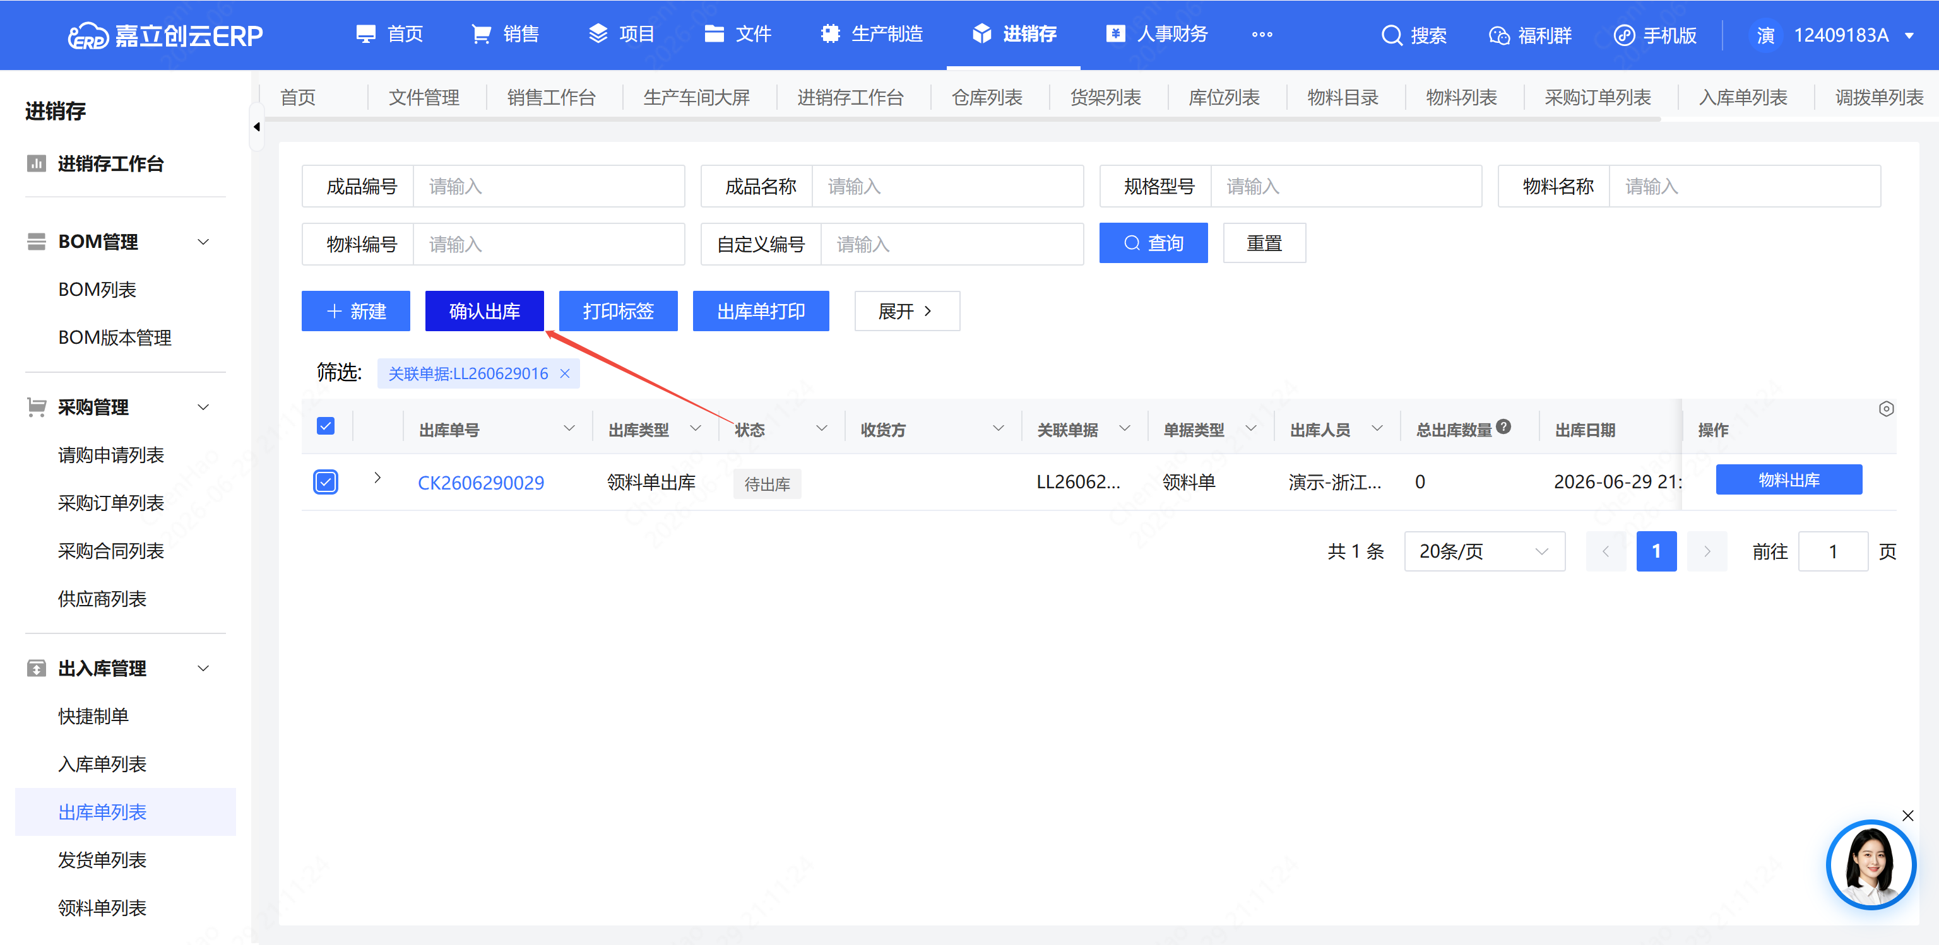Image resolution: width=1939 pixels, height=945 pixels.
Task: Open the 福利群 WeChat icon
Action: pos(1498,35)
